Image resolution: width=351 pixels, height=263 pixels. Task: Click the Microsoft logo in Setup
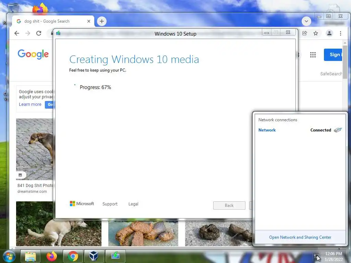coord(82,203)
